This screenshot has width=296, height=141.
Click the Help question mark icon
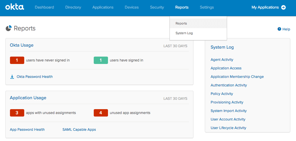point(279,29)
